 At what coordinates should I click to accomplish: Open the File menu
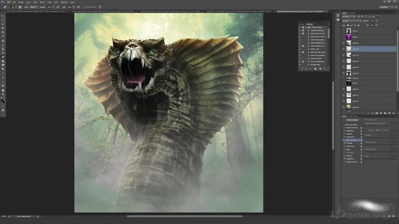pyautogui.click(x=9, y=2)
